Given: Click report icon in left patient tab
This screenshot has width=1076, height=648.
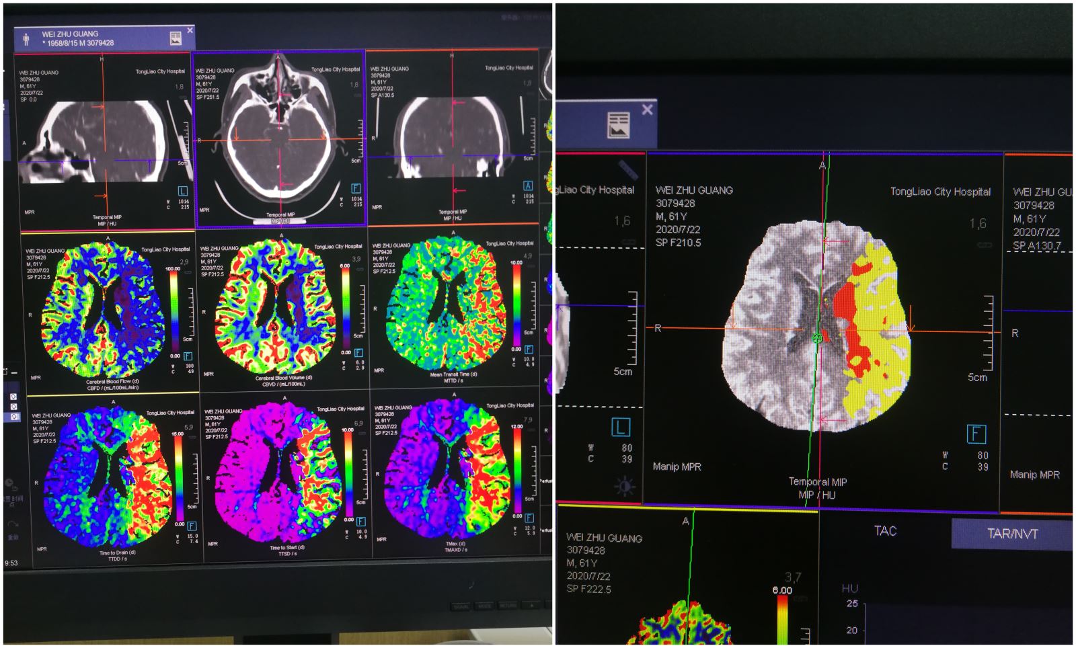Looking at the screenshot, I should point(176,38).
